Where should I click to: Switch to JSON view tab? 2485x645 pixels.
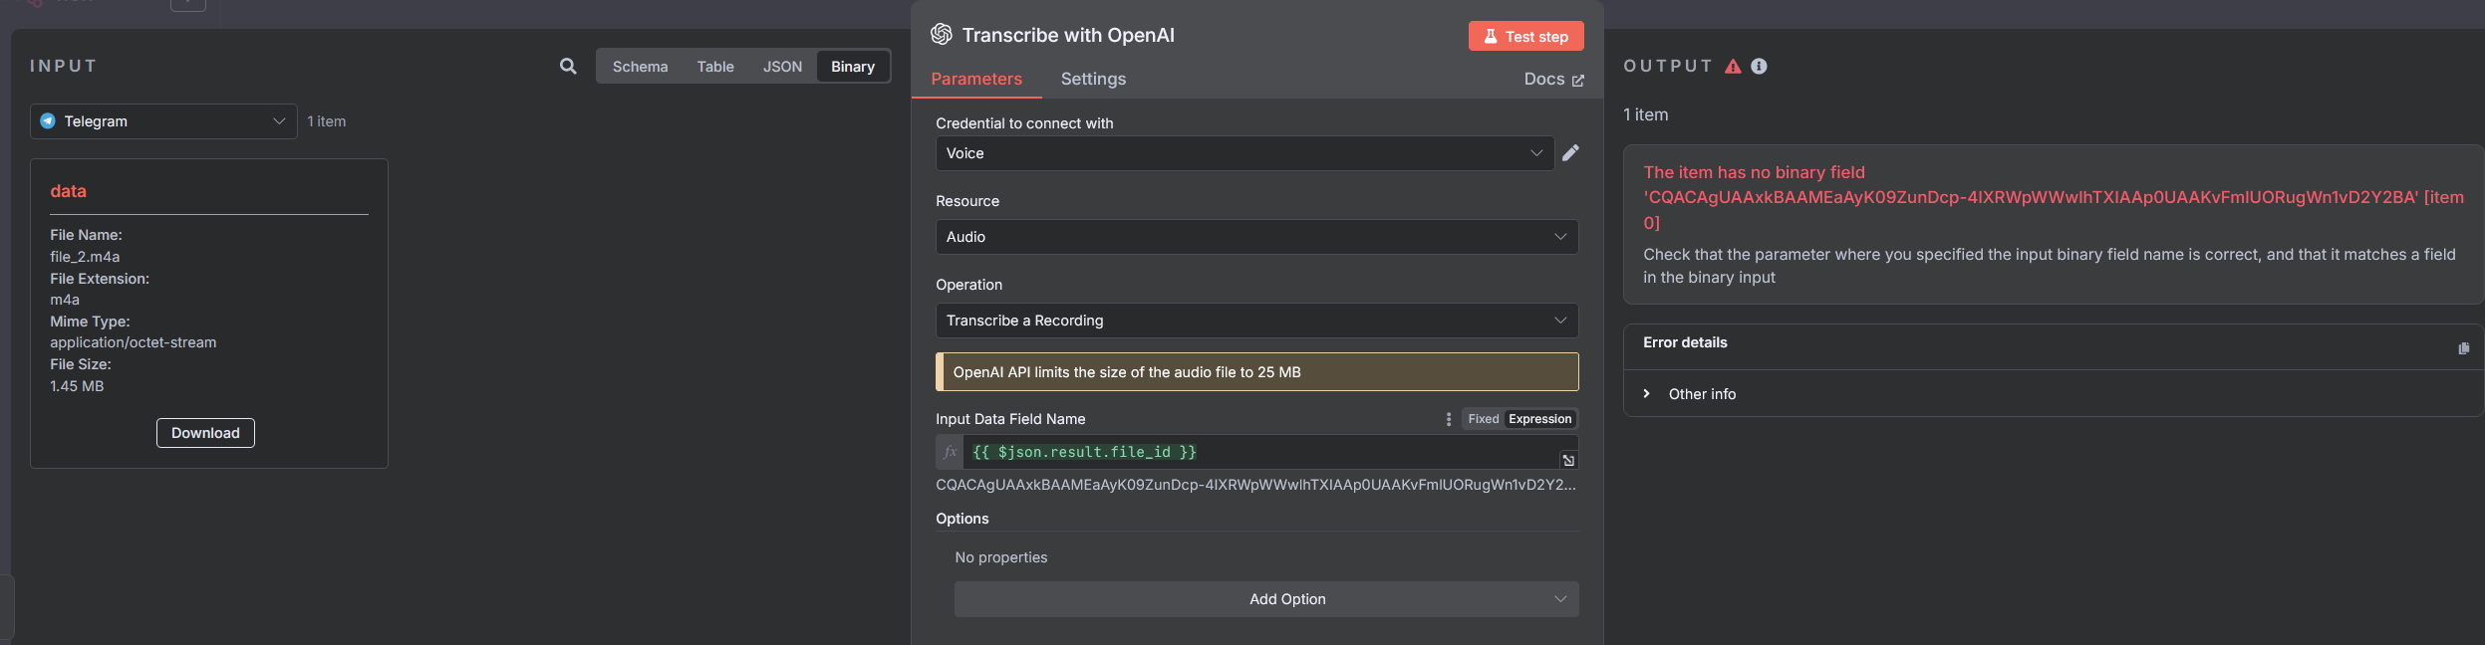click(782, 67)
